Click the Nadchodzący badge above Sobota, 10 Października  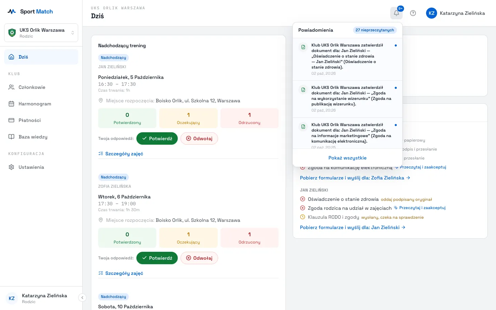(x=113, y=297)
